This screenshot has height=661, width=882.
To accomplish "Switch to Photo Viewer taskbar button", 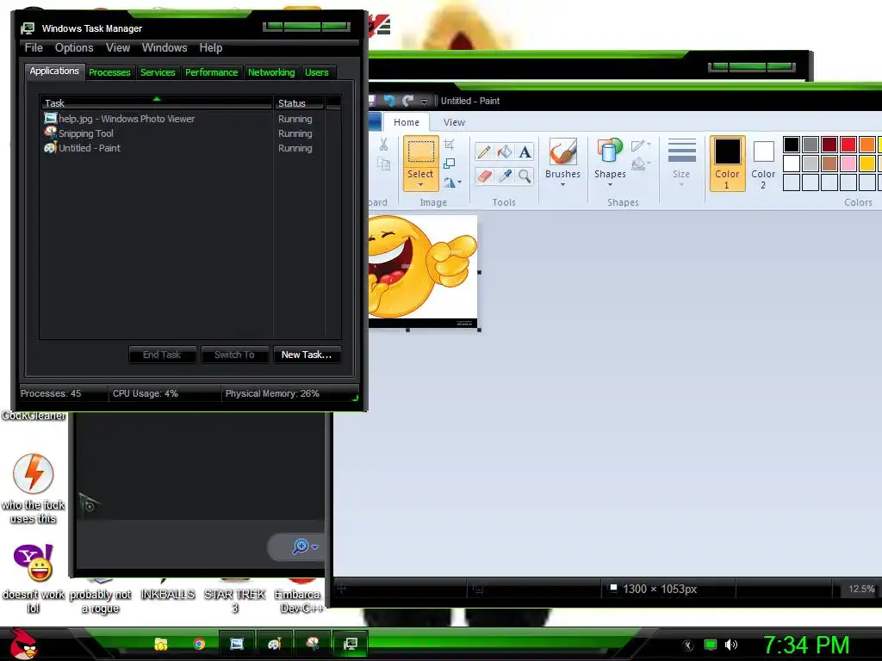I will point(237,644).
